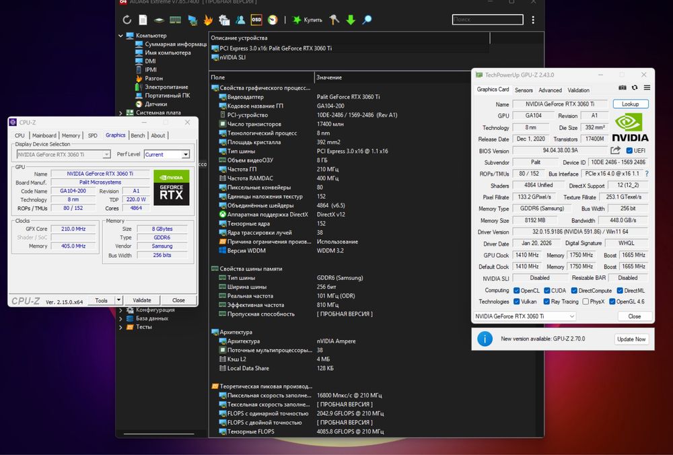Click the green download arrow icon

(351, 20)
